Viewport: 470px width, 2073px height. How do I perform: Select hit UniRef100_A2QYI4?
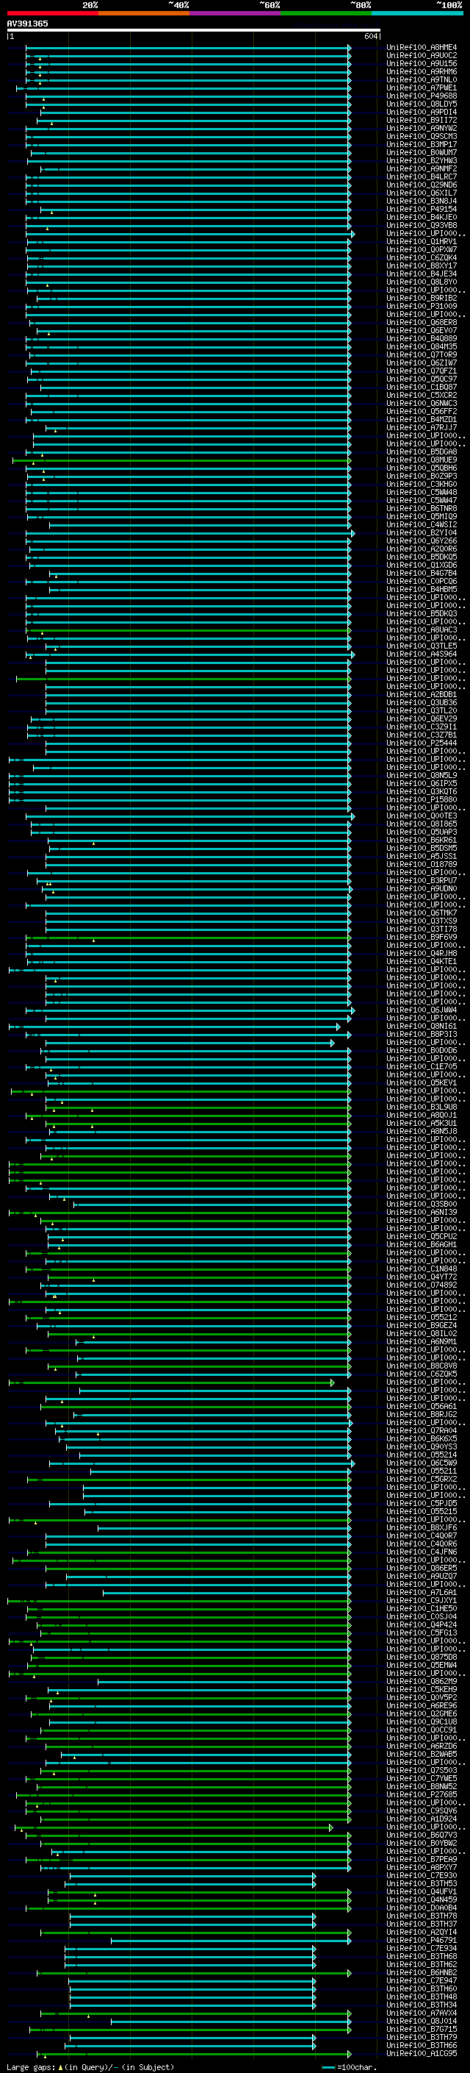click(x=422, y=1931)
